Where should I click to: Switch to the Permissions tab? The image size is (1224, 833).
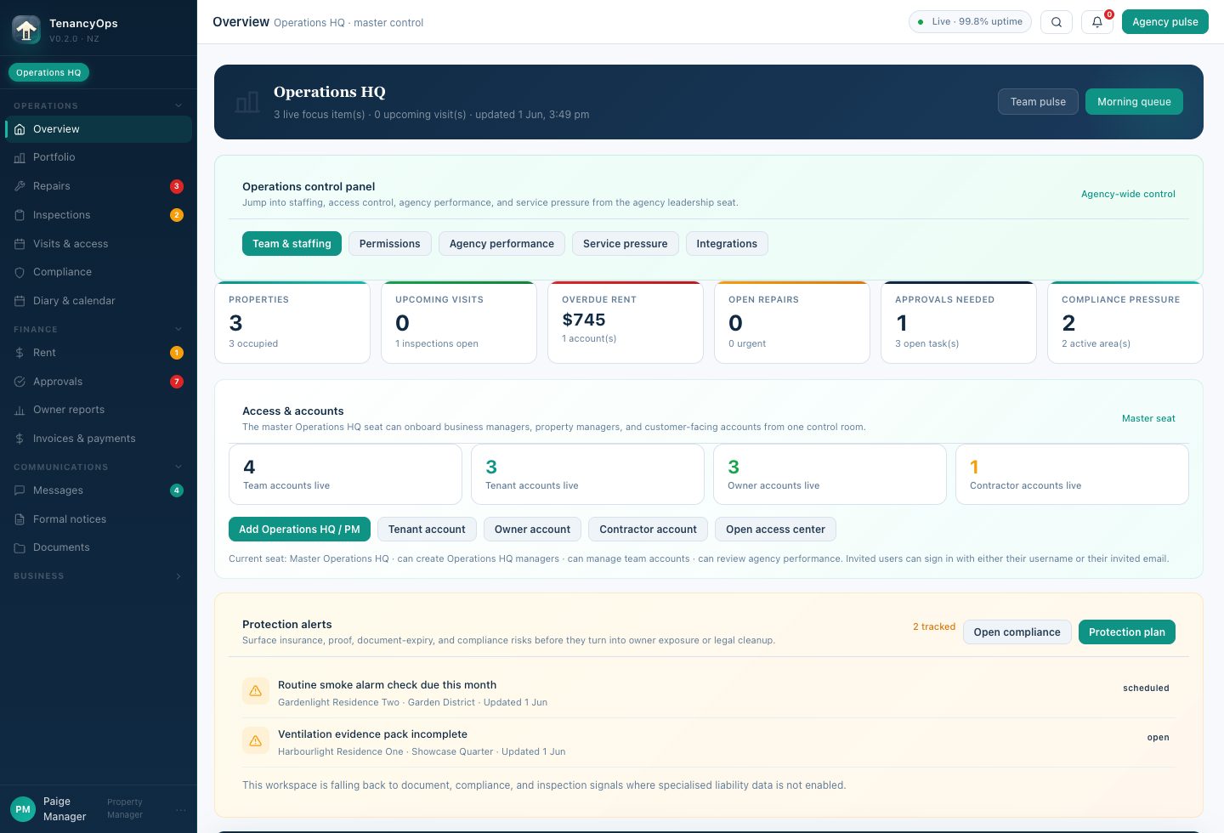(390, 244)
